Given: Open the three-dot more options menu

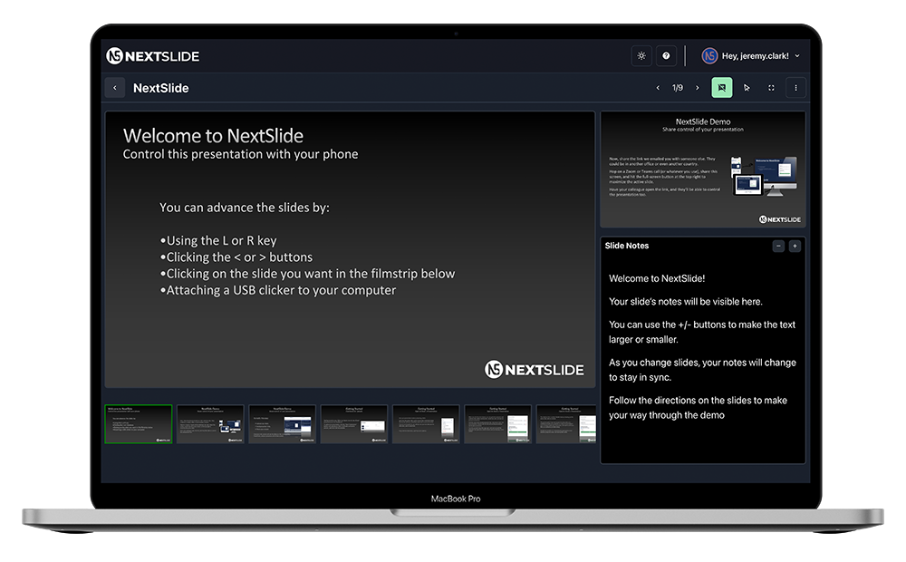Looking at the screenshot, I should click(795, 88).
